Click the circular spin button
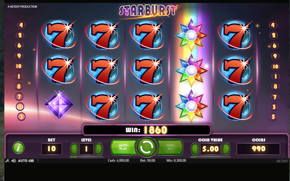The height and width of the screenshot is (181, 290). [x=147, y=147]
